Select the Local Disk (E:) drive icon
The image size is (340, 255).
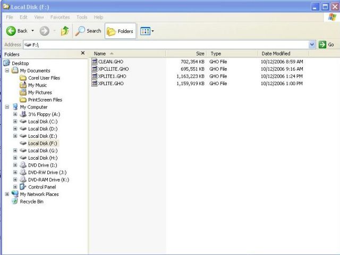[23, 136]
